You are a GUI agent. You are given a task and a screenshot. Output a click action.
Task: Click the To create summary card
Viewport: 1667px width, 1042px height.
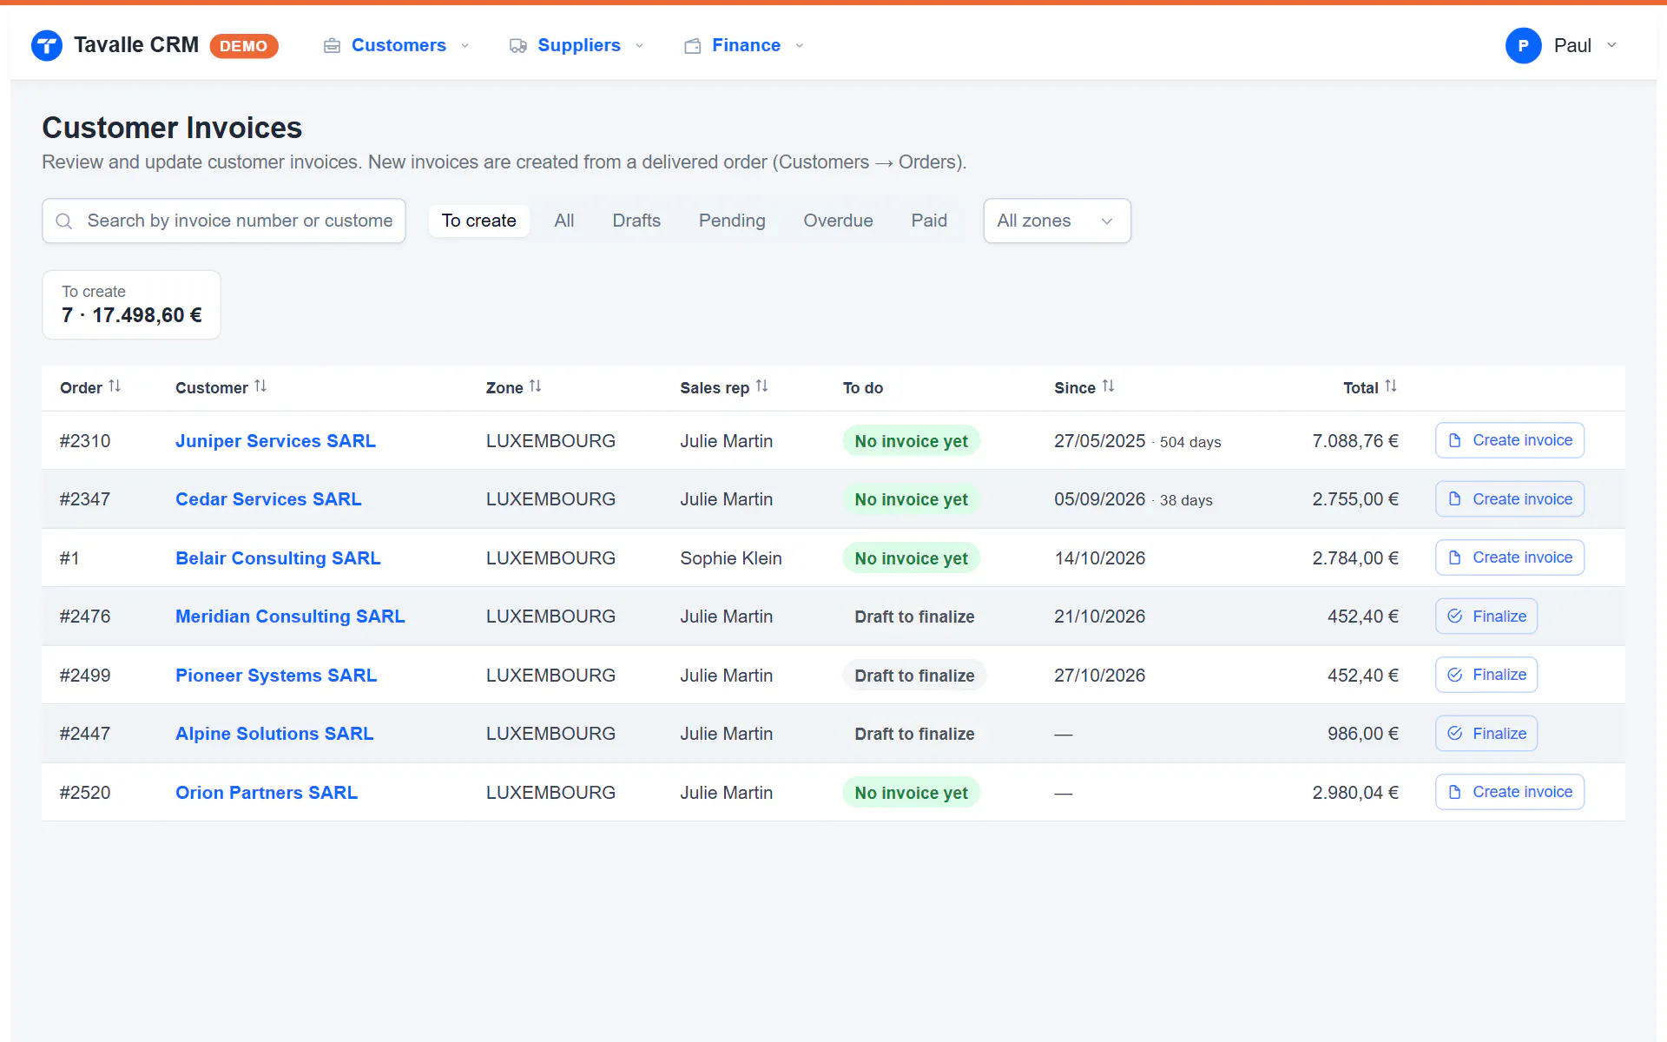click(x=131, y=305)
